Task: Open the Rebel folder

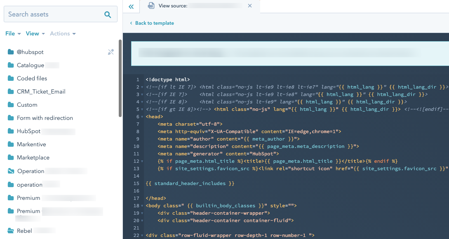Action: point(24,230)
